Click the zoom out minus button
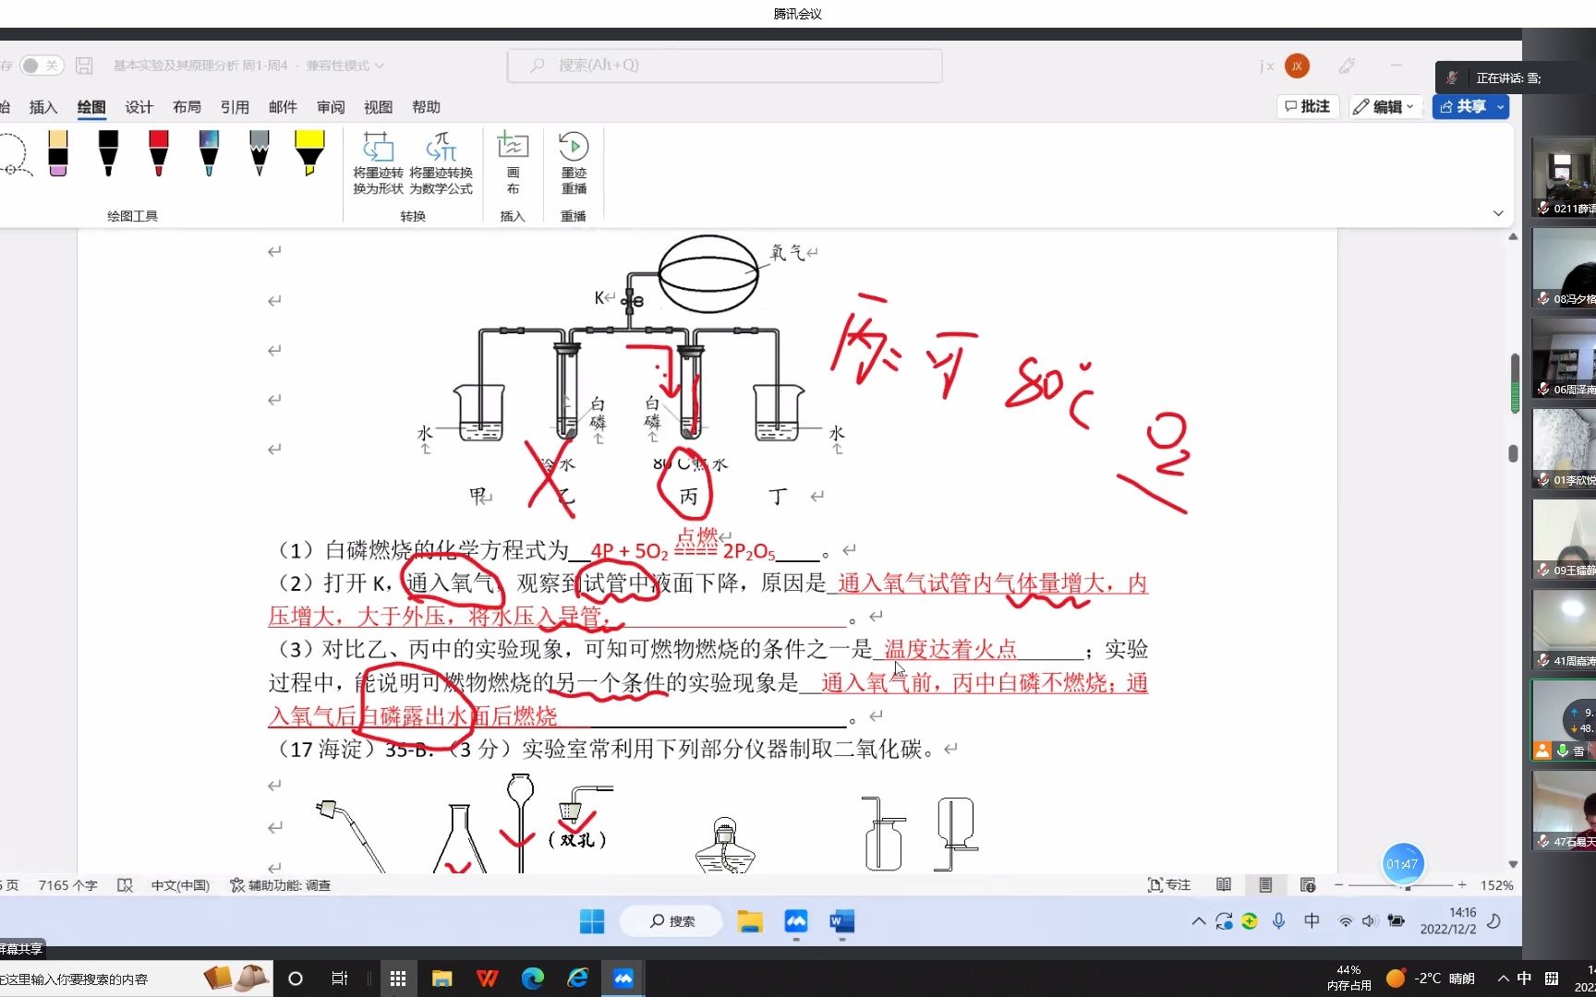Screen dimensions: 1596x997 (1338, 885)
